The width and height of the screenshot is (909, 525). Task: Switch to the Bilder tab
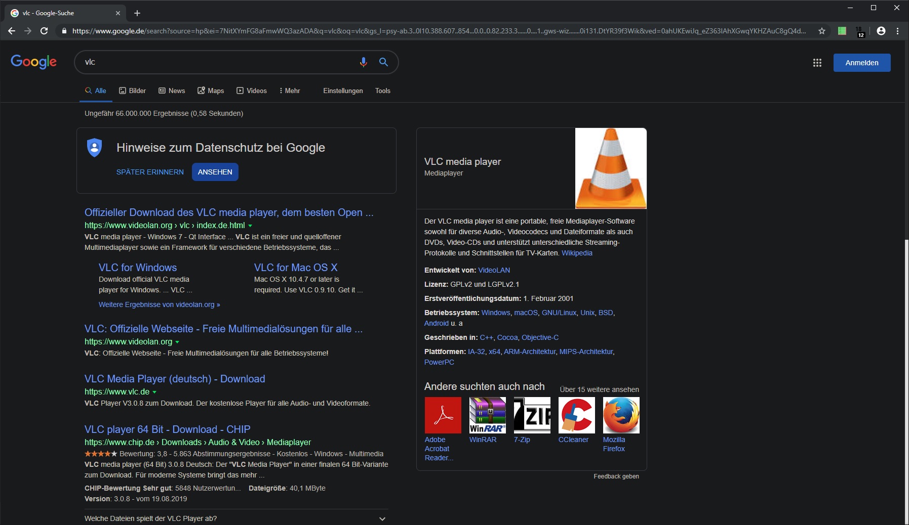pyautogui.click(x=132, y=91)
